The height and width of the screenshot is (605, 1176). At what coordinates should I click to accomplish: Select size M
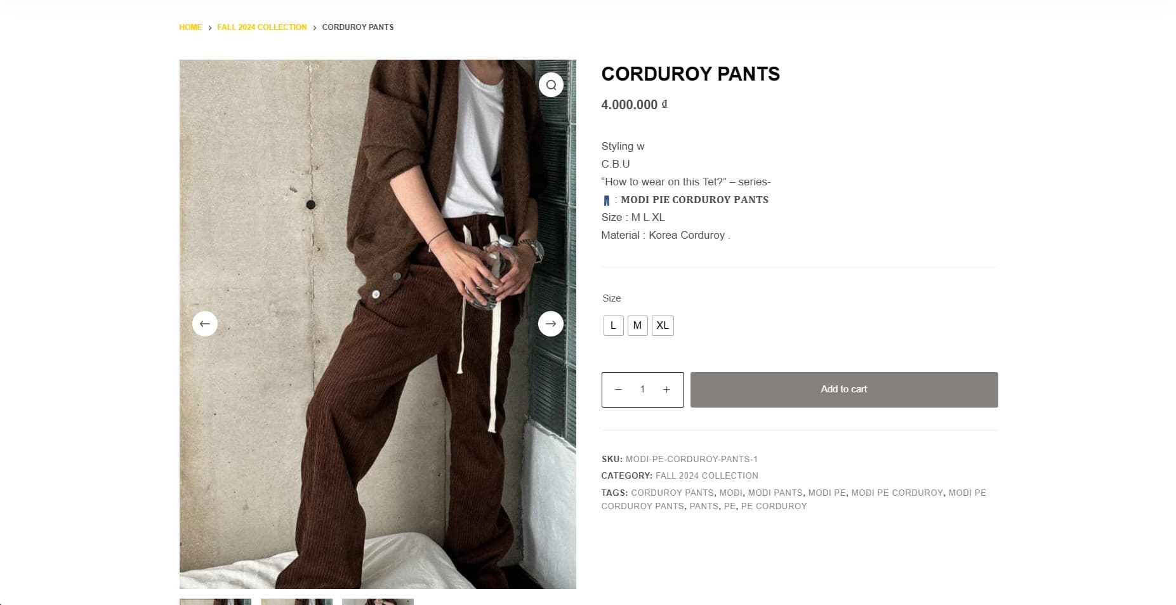pyautogui.click(x=637, y=325)
